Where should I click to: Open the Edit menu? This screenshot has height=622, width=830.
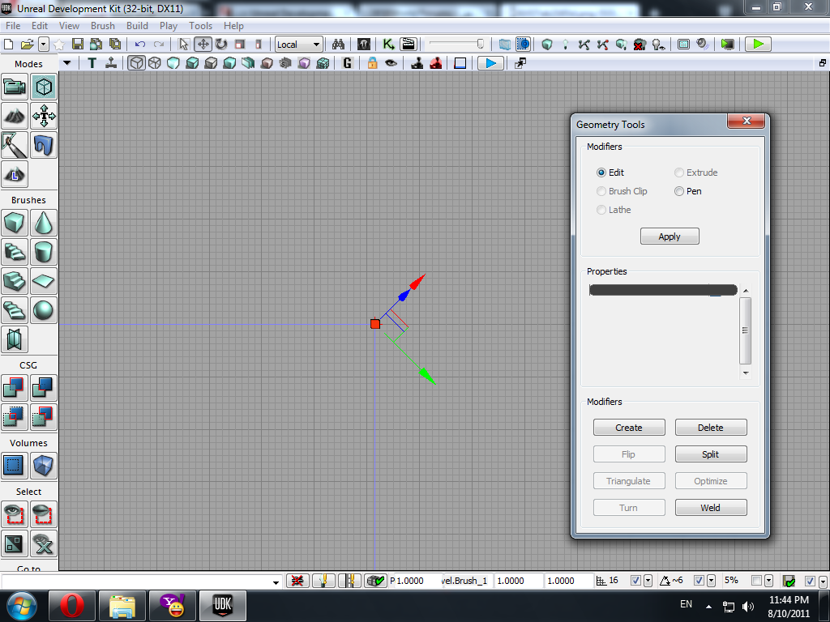40,26
